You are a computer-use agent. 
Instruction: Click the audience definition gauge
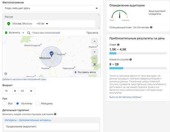120,14
